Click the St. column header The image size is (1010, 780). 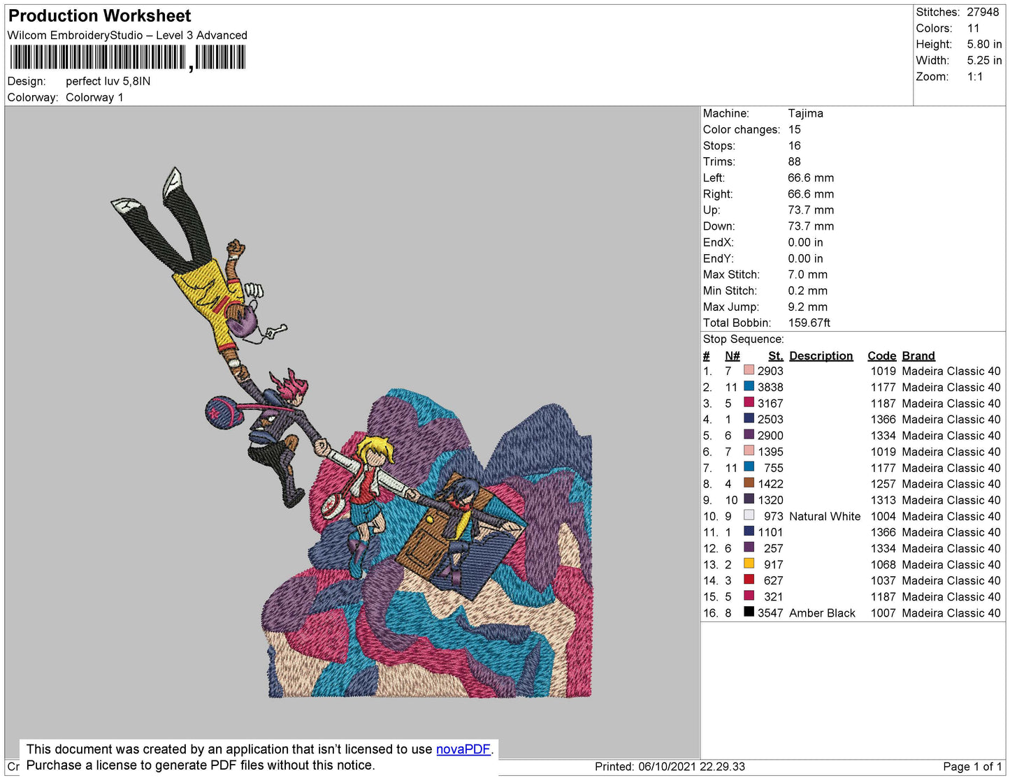point(776,355)
